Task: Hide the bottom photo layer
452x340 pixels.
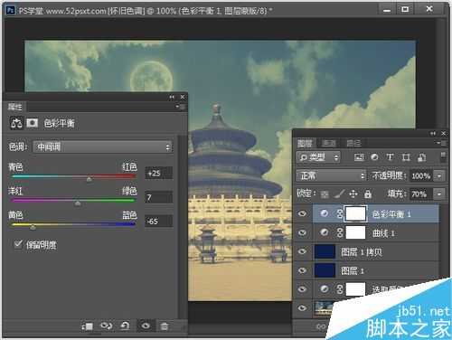Action: tap(302, 307)
